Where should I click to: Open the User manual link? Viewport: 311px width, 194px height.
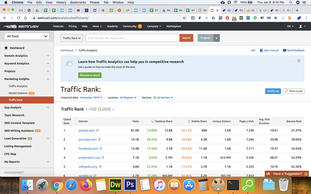coord(269,51)
